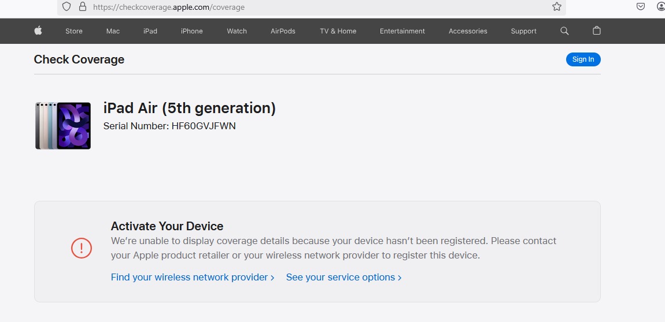This screenshot has height=322, width=665.
Task: Click the Check Coverage heading
Action: [x=79, y=59]
